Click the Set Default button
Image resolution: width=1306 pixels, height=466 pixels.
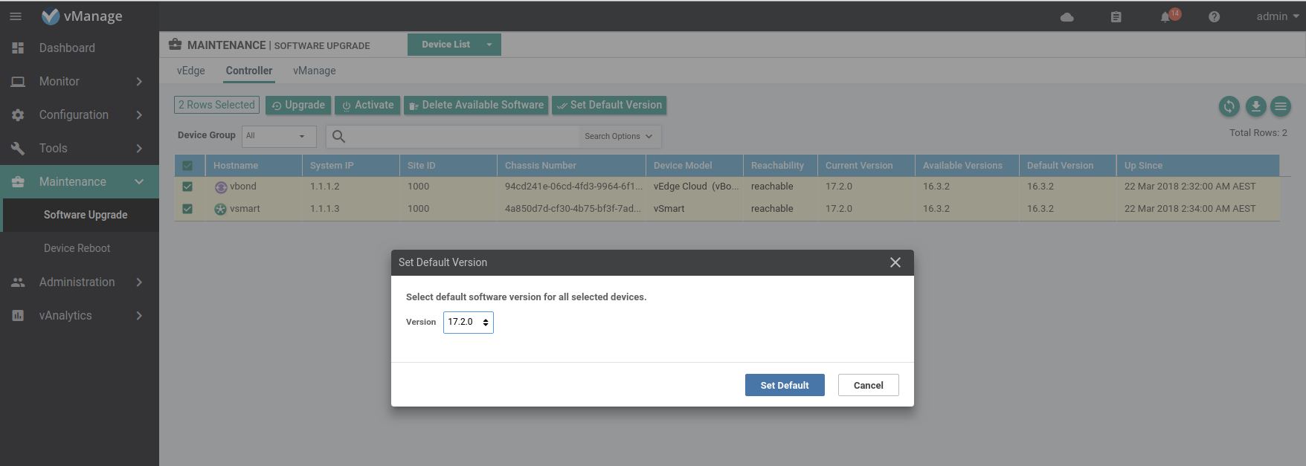(784, 385)
